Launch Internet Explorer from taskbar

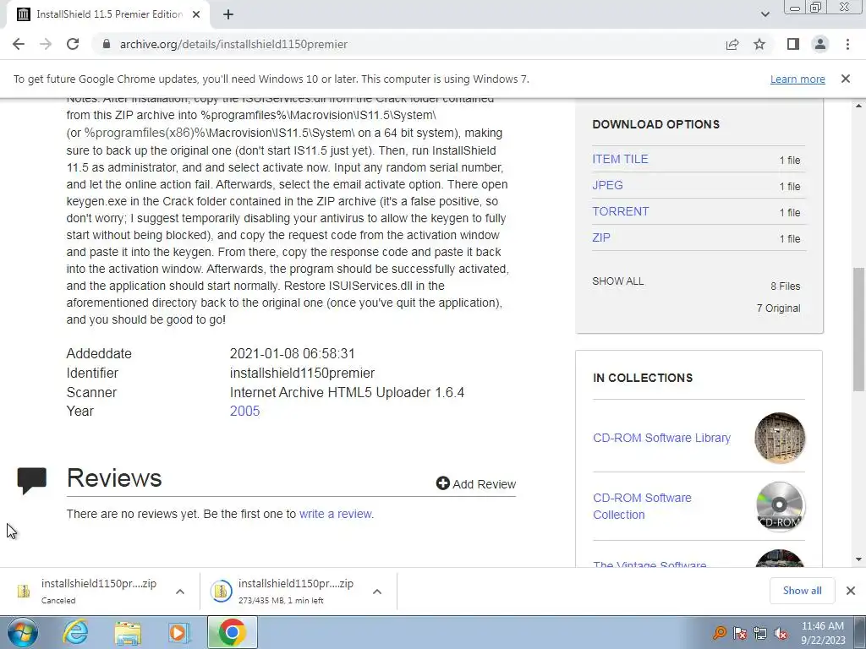pyautogui.click(x=75, y=632)
